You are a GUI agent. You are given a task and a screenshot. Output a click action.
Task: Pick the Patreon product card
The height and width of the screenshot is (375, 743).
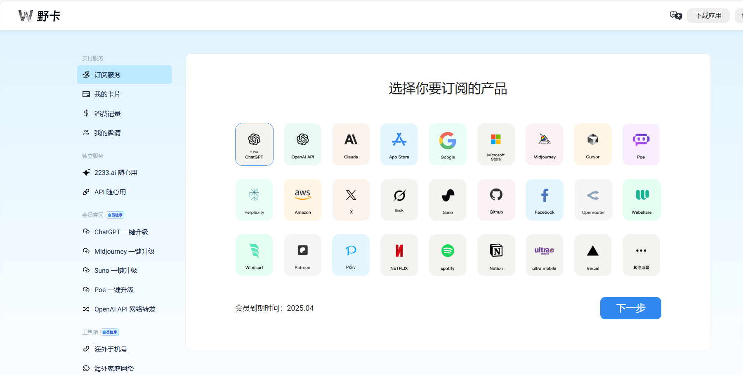(302, 255)
